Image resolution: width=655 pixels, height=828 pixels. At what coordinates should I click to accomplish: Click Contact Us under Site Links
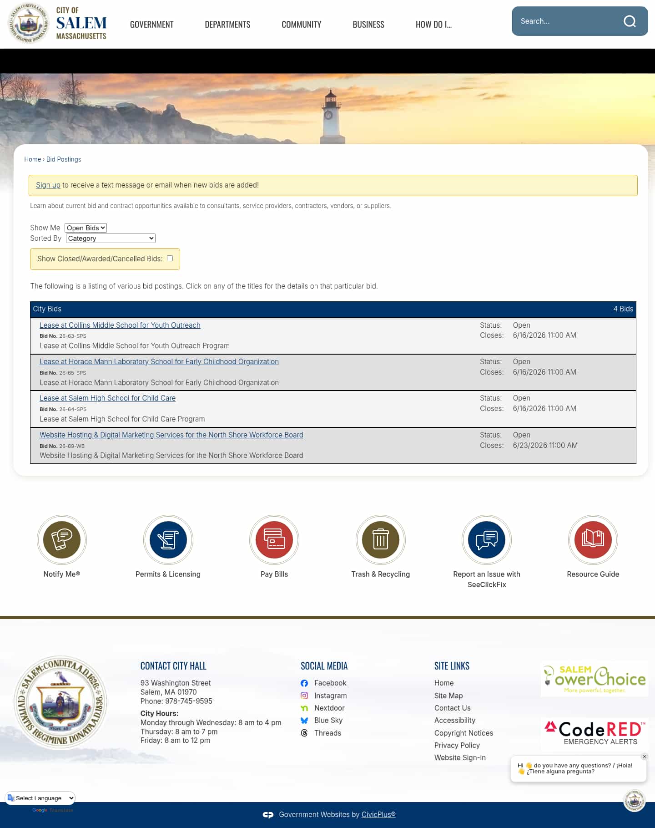point(453,708)
